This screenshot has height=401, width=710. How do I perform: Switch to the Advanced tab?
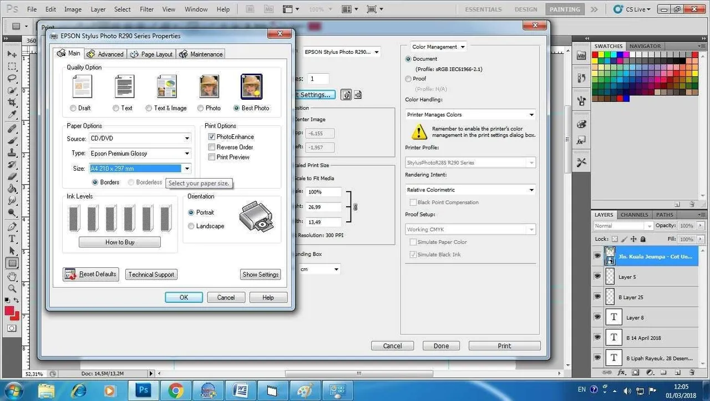point(105,54)
